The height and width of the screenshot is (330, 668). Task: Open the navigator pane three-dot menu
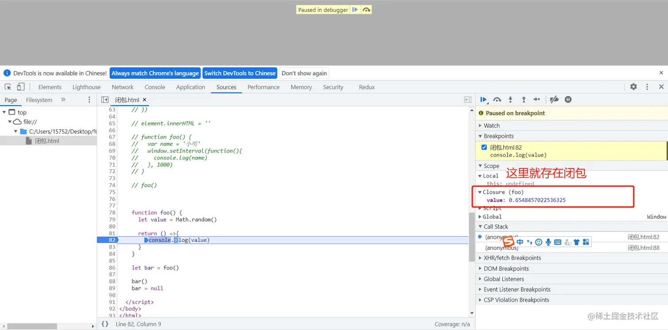(x=89, y=100)
